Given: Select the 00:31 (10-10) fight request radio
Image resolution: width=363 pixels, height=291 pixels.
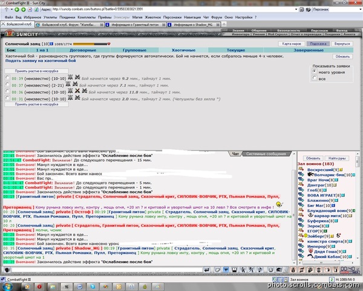Looking at the screenshot, I should 7,98.
